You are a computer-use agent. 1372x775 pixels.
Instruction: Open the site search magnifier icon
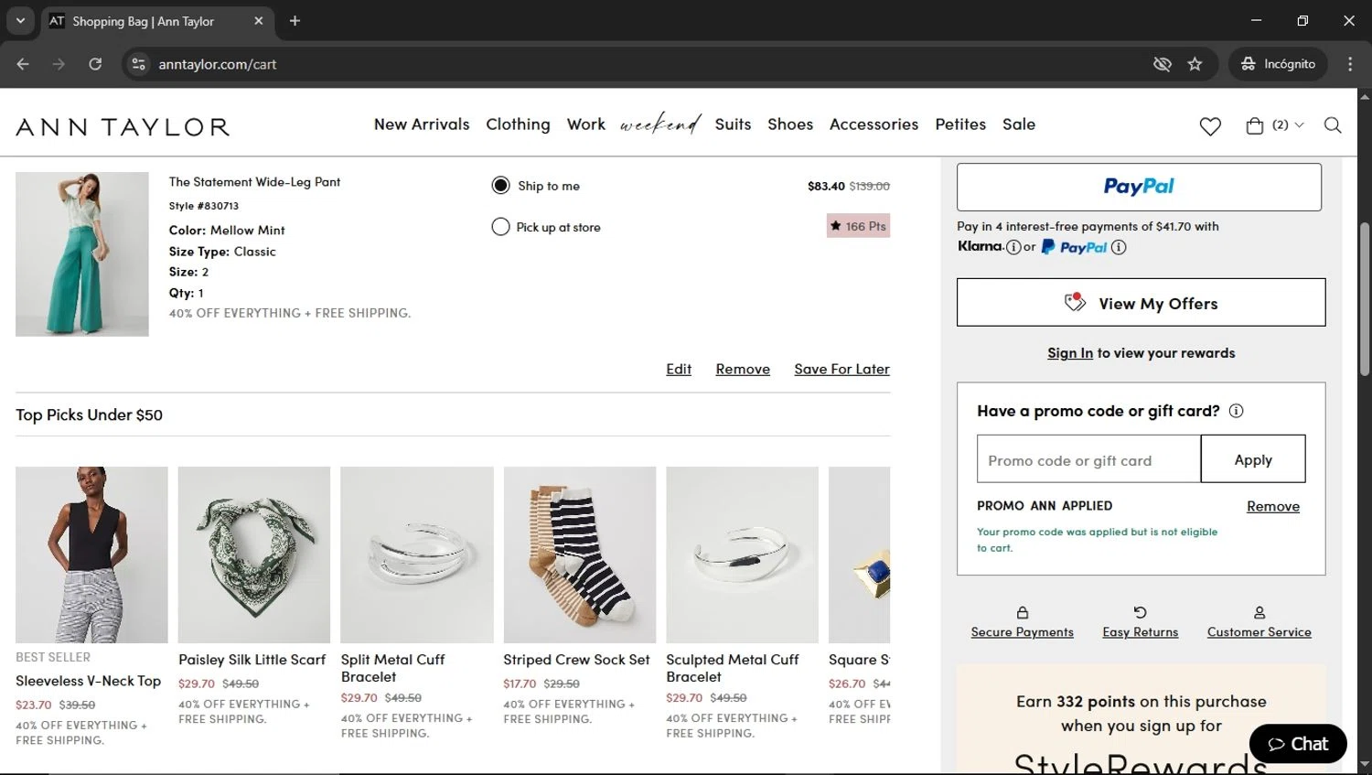click(1333, 125)
